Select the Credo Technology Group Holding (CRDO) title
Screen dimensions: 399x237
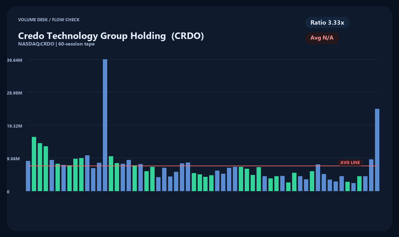click(111, 36)
